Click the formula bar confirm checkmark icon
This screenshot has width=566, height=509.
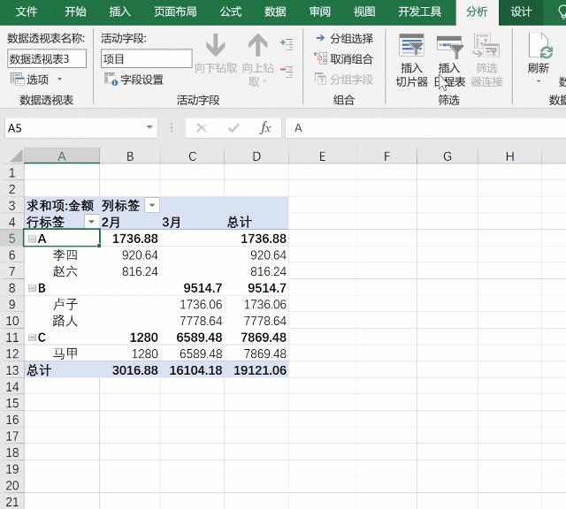233,128
